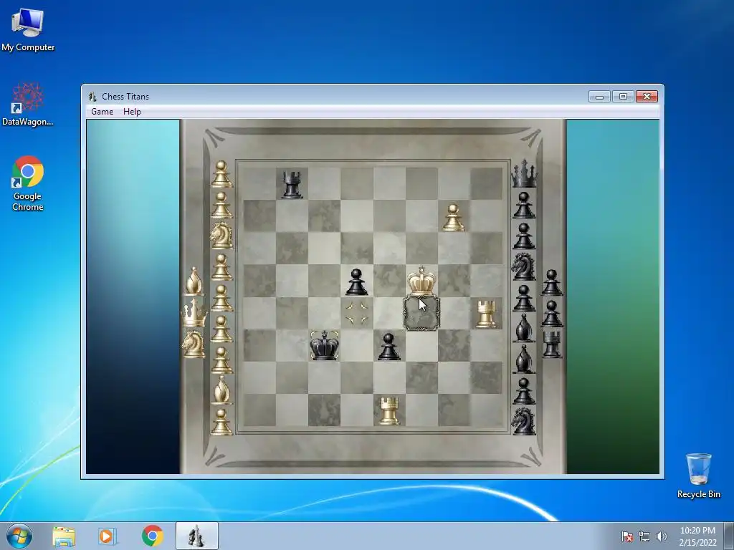Viewport: 734px width, 550px height.
Task: Click the Chess Titans title bar icon
Action: (92, 97)
